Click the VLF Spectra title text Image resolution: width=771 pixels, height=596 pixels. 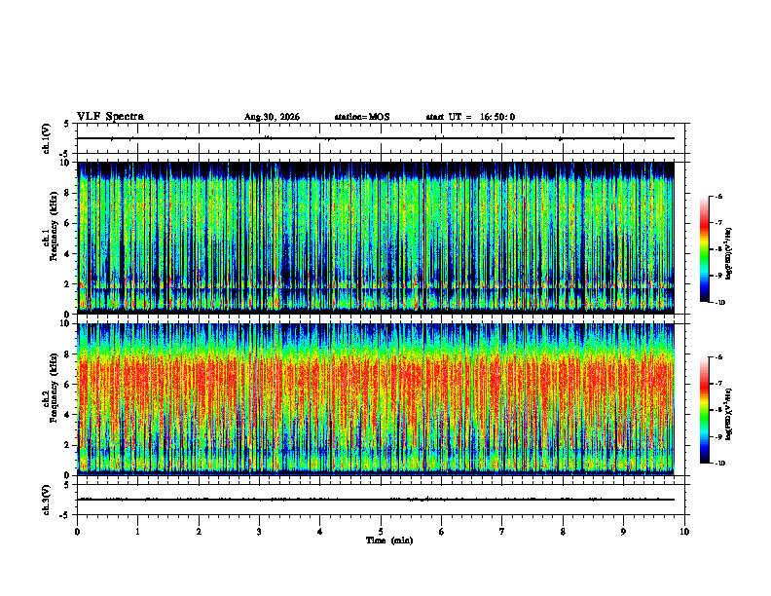[110, 117]
